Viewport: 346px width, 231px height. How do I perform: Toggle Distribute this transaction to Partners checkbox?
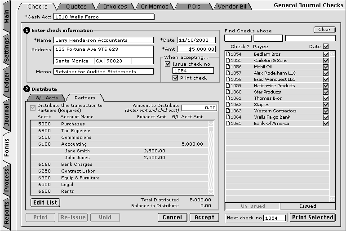[x=33, y=108]
